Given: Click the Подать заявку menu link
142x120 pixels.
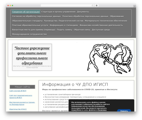Looking at the screenshot, I should click(x=64, y=30).
